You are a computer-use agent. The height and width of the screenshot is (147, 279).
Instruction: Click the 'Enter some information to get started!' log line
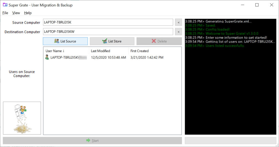(226, 38)
